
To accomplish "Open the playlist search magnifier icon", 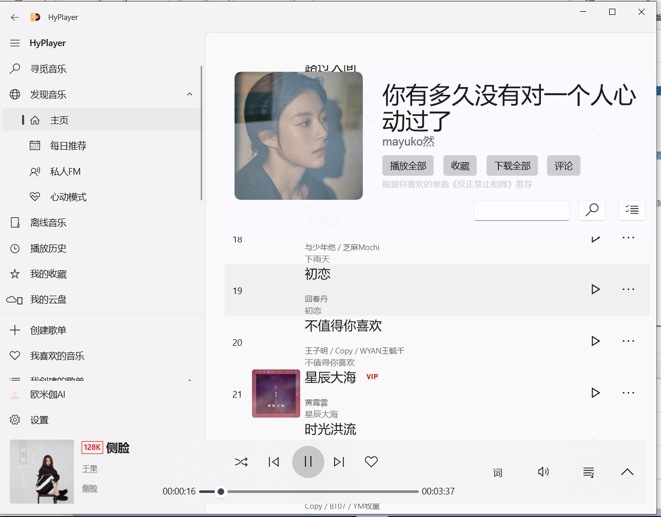I will point(592,210).
